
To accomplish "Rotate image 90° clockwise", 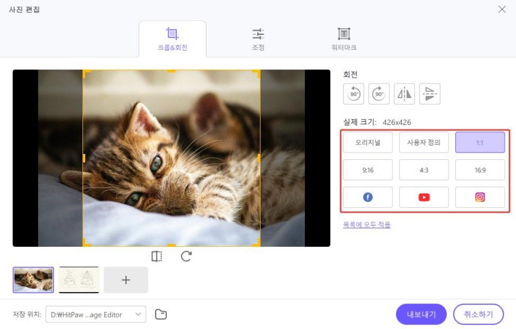I will click(379, 94).
